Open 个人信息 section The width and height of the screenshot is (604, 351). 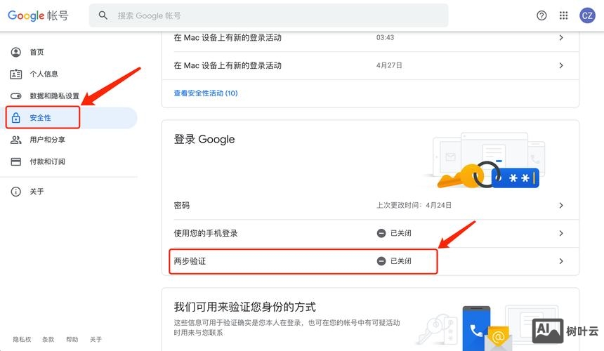tap(44, 74)
